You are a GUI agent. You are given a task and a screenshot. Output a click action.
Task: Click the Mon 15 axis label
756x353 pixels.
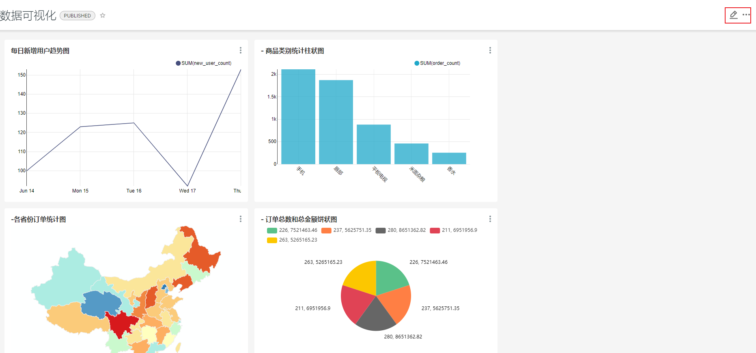80,191
